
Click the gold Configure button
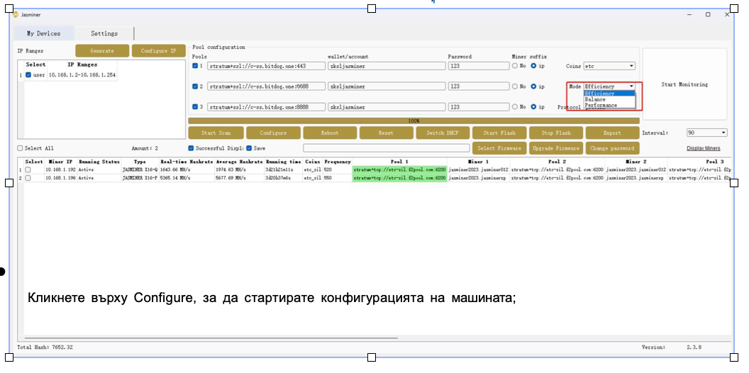coord(273,133)
